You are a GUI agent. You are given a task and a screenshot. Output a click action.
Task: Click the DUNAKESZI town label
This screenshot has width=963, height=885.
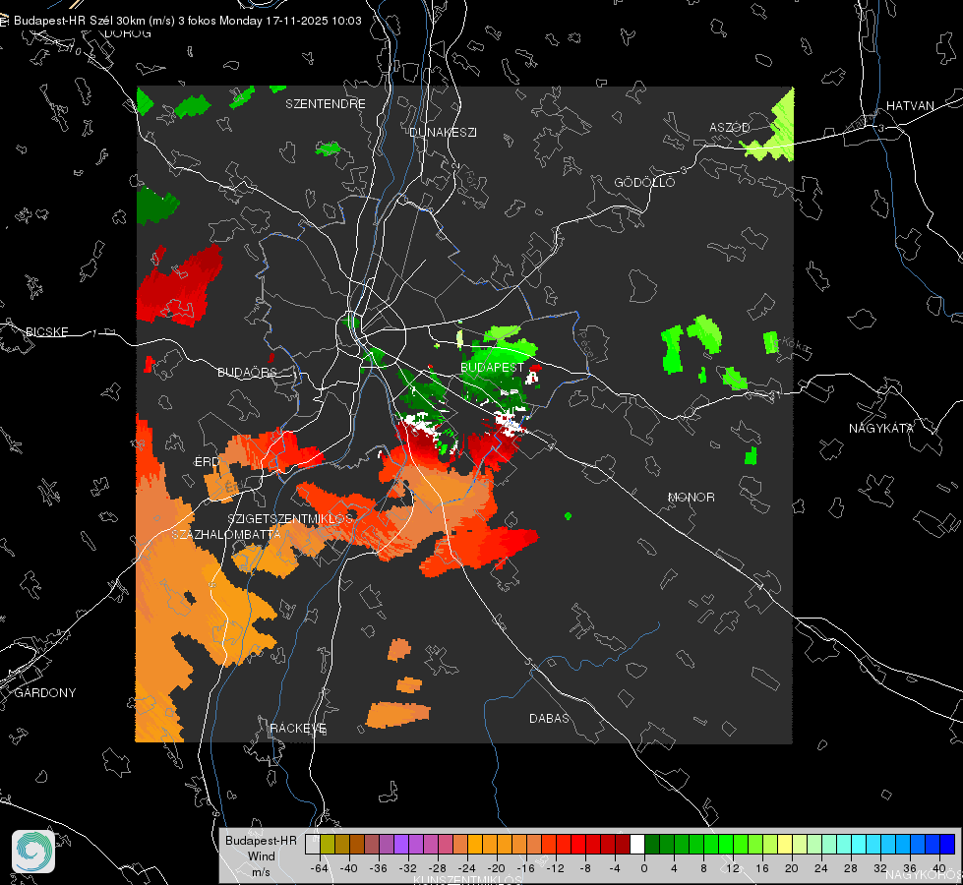(x=443, y=133)
